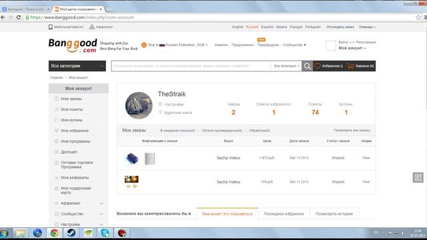The image size is (427, 240).
Task: Click the Banggood.com logo
Action: point(73,45)
